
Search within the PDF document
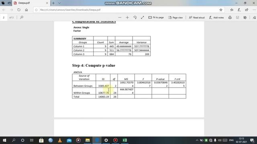click(21, 17)
